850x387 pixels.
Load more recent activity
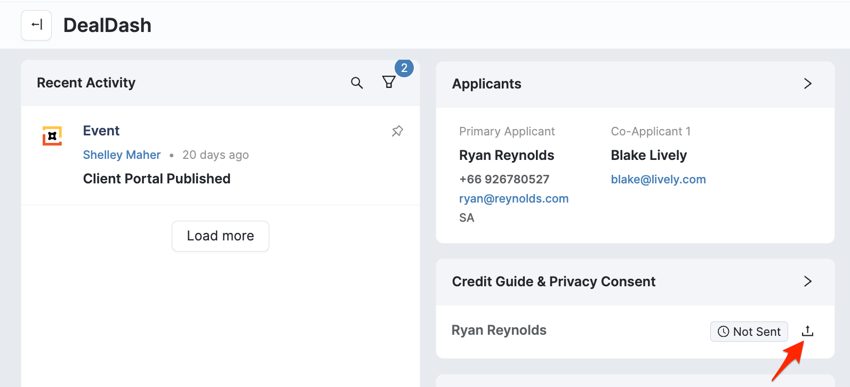(220, 236)
